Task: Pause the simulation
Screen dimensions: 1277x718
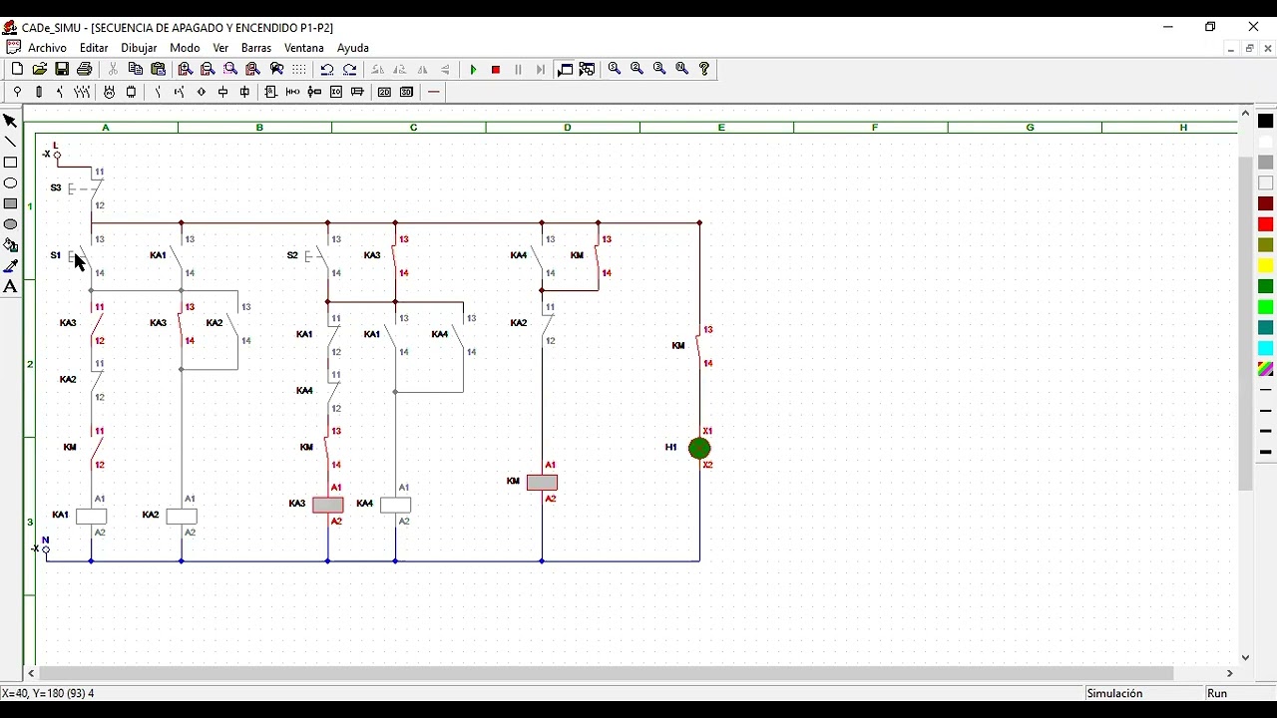Action: 518,70
